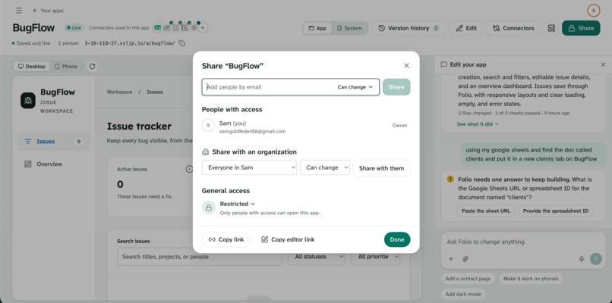Click the Copy link button
The width and height of the screenshot is (612, 303).
click(x=226, y=239)
